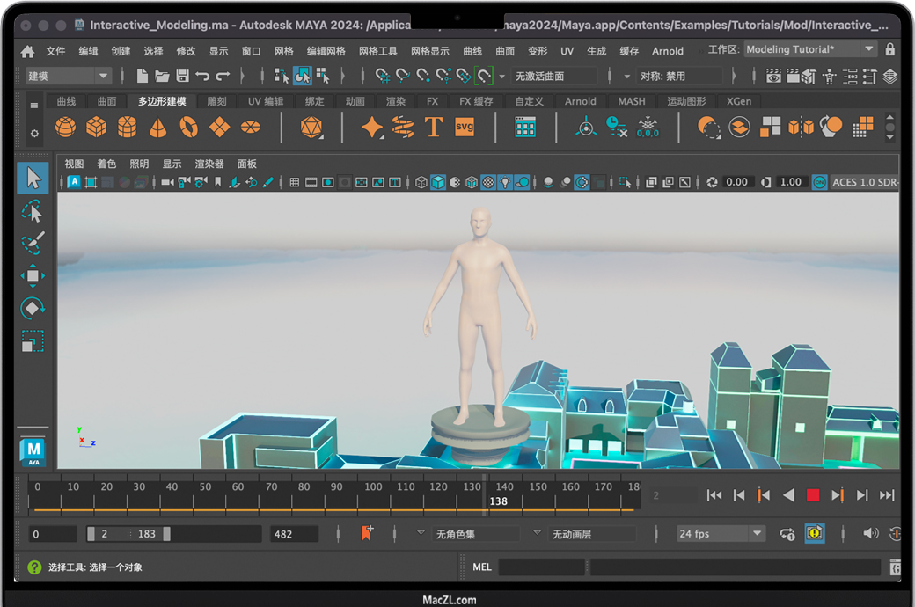Stop playback with the red button
Screen dimensions: 915x607
point(813,495)
